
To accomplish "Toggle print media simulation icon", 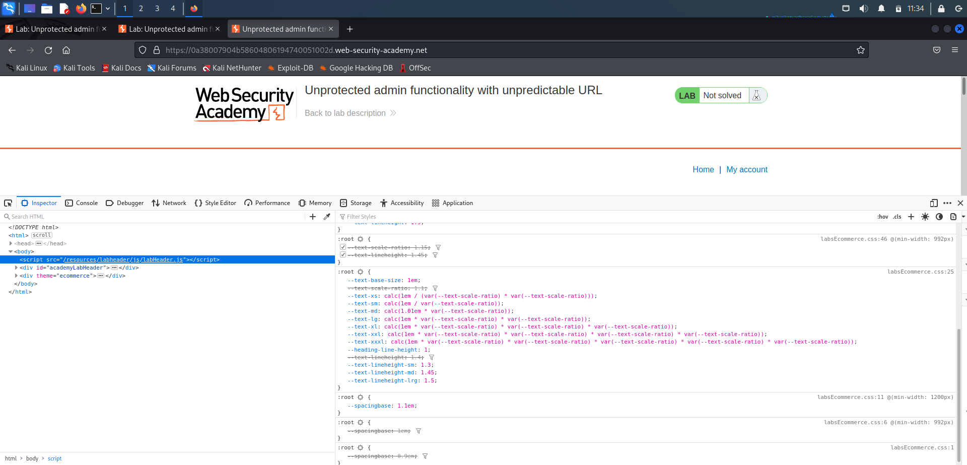I will coord(953,217).
